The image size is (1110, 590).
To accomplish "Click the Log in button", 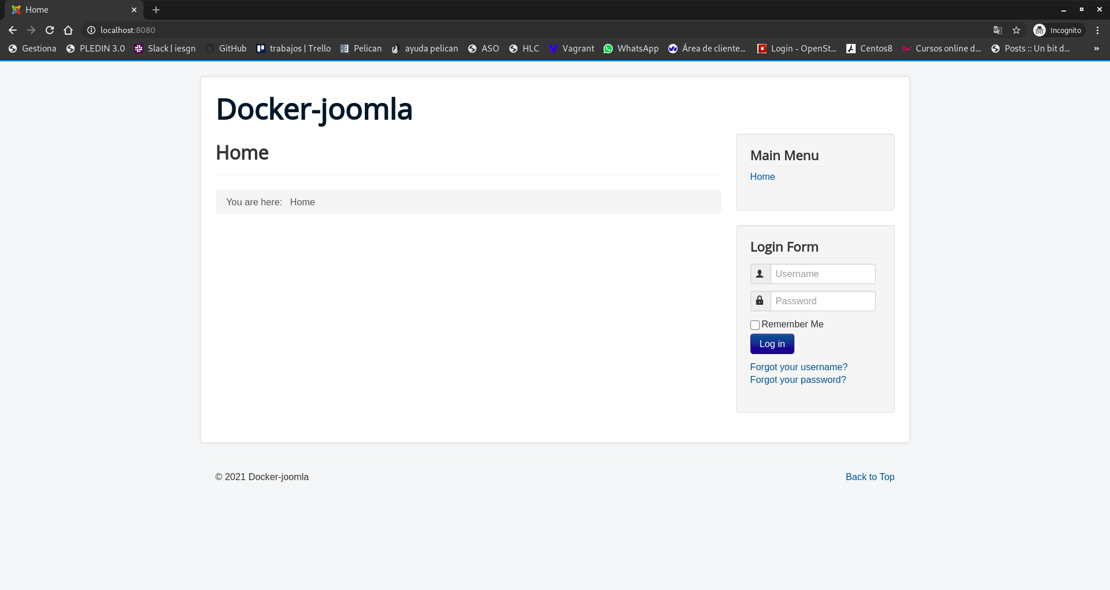I will tap(772, 344).
